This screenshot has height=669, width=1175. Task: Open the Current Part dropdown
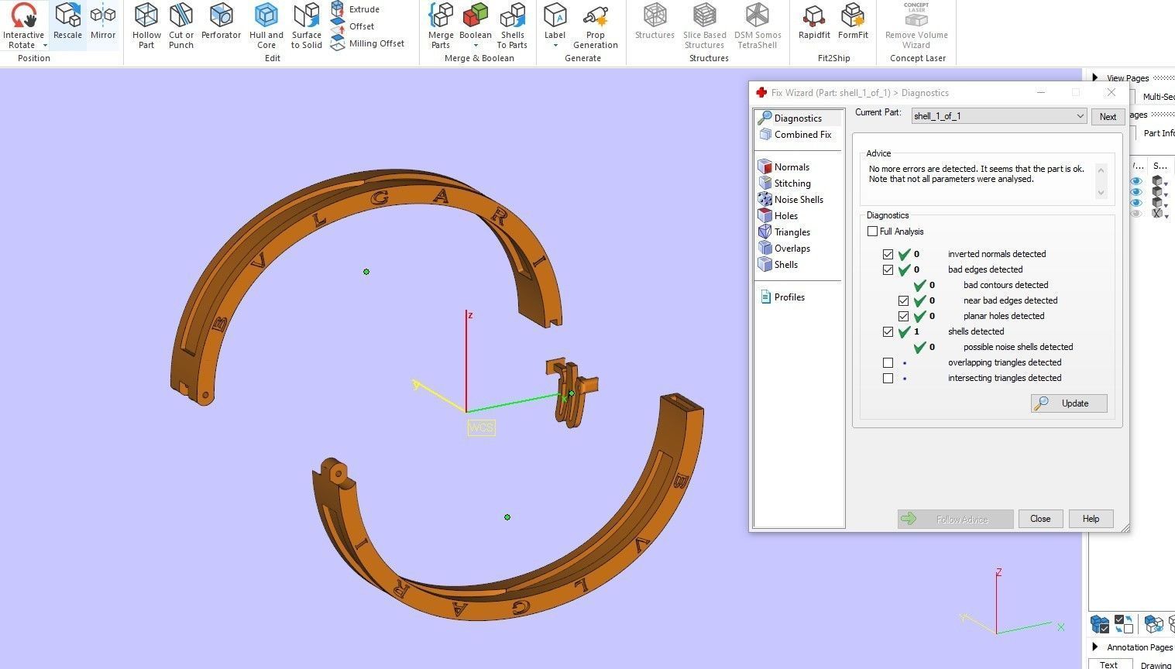pyautogui.click(x=999, y=116)
